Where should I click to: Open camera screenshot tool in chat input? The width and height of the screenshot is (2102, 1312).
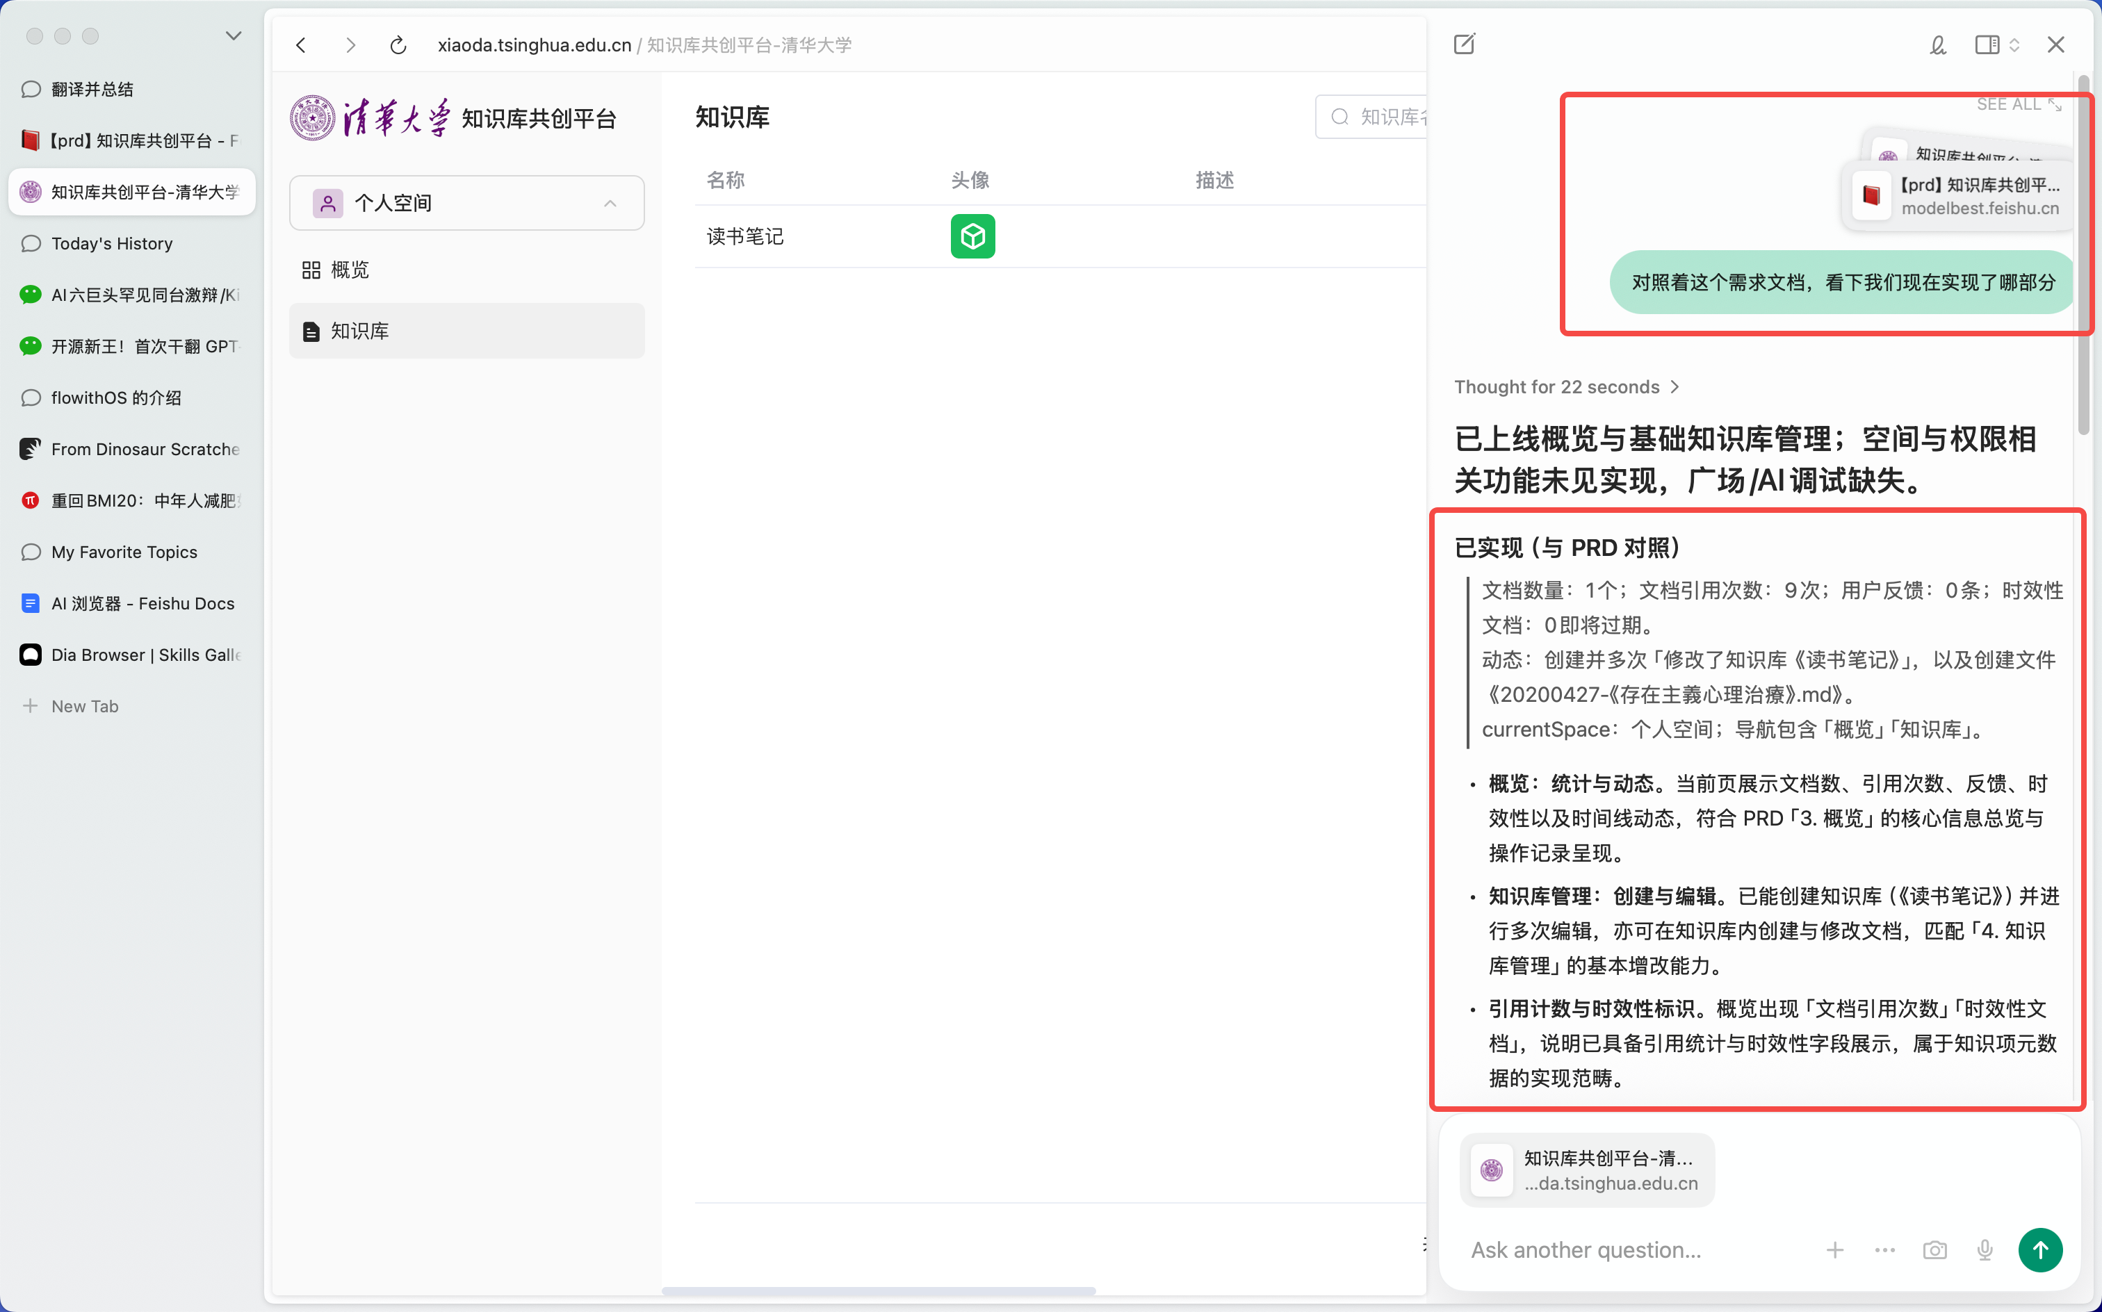[x=1934, y=1249]
